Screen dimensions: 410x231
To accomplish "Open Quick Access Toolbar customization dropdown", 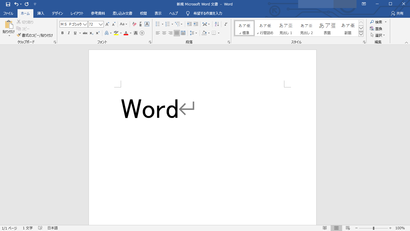I will [x=35, y=4].
